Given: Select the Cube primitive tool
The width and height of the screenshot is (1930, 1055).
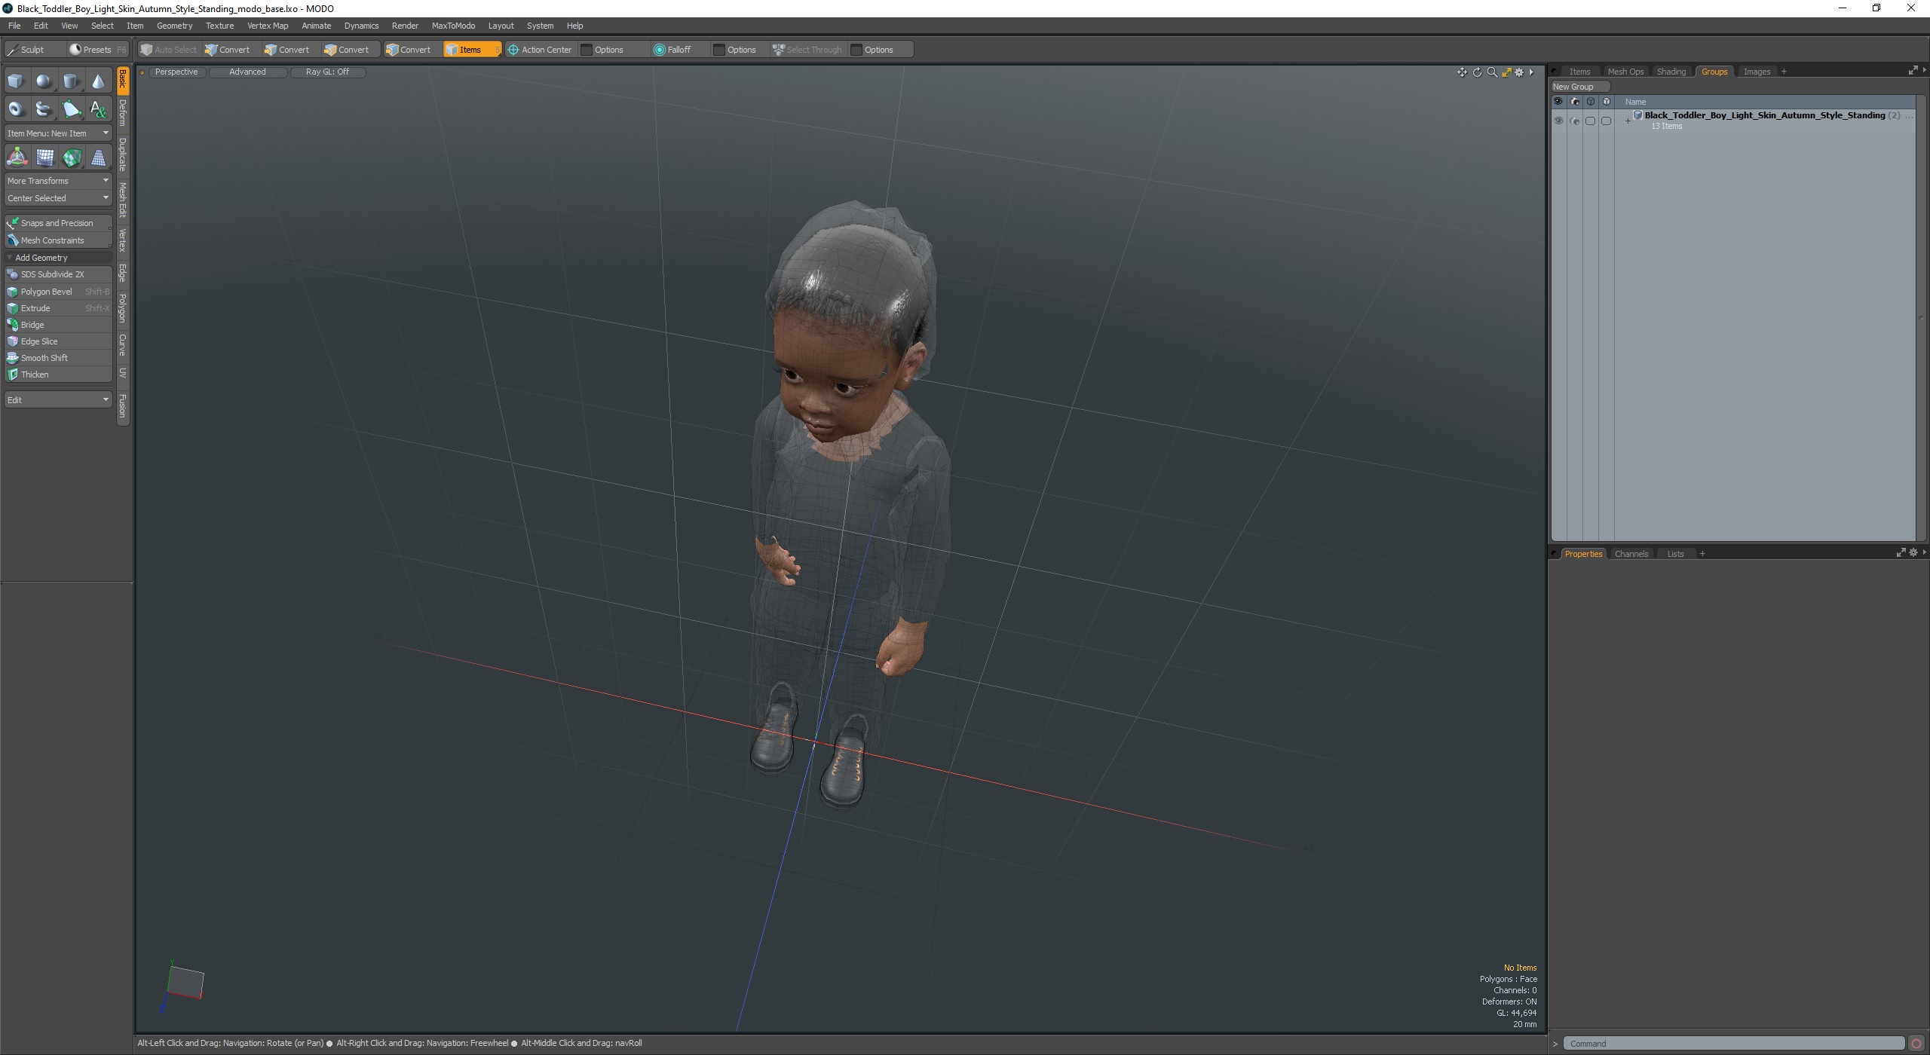Looking at the screenshot, I should (x=16, y=81).
